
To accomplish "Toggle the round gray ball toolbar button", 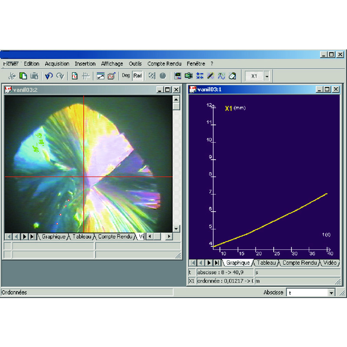I will pyautogui.click(x=163, y=76).
